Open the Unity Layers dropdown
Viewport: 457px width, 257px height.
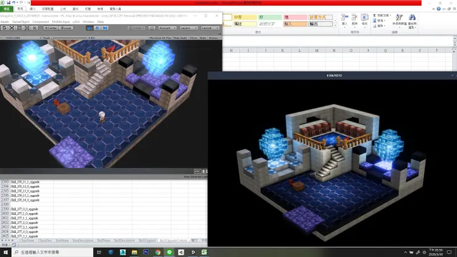tap(188, 28)
